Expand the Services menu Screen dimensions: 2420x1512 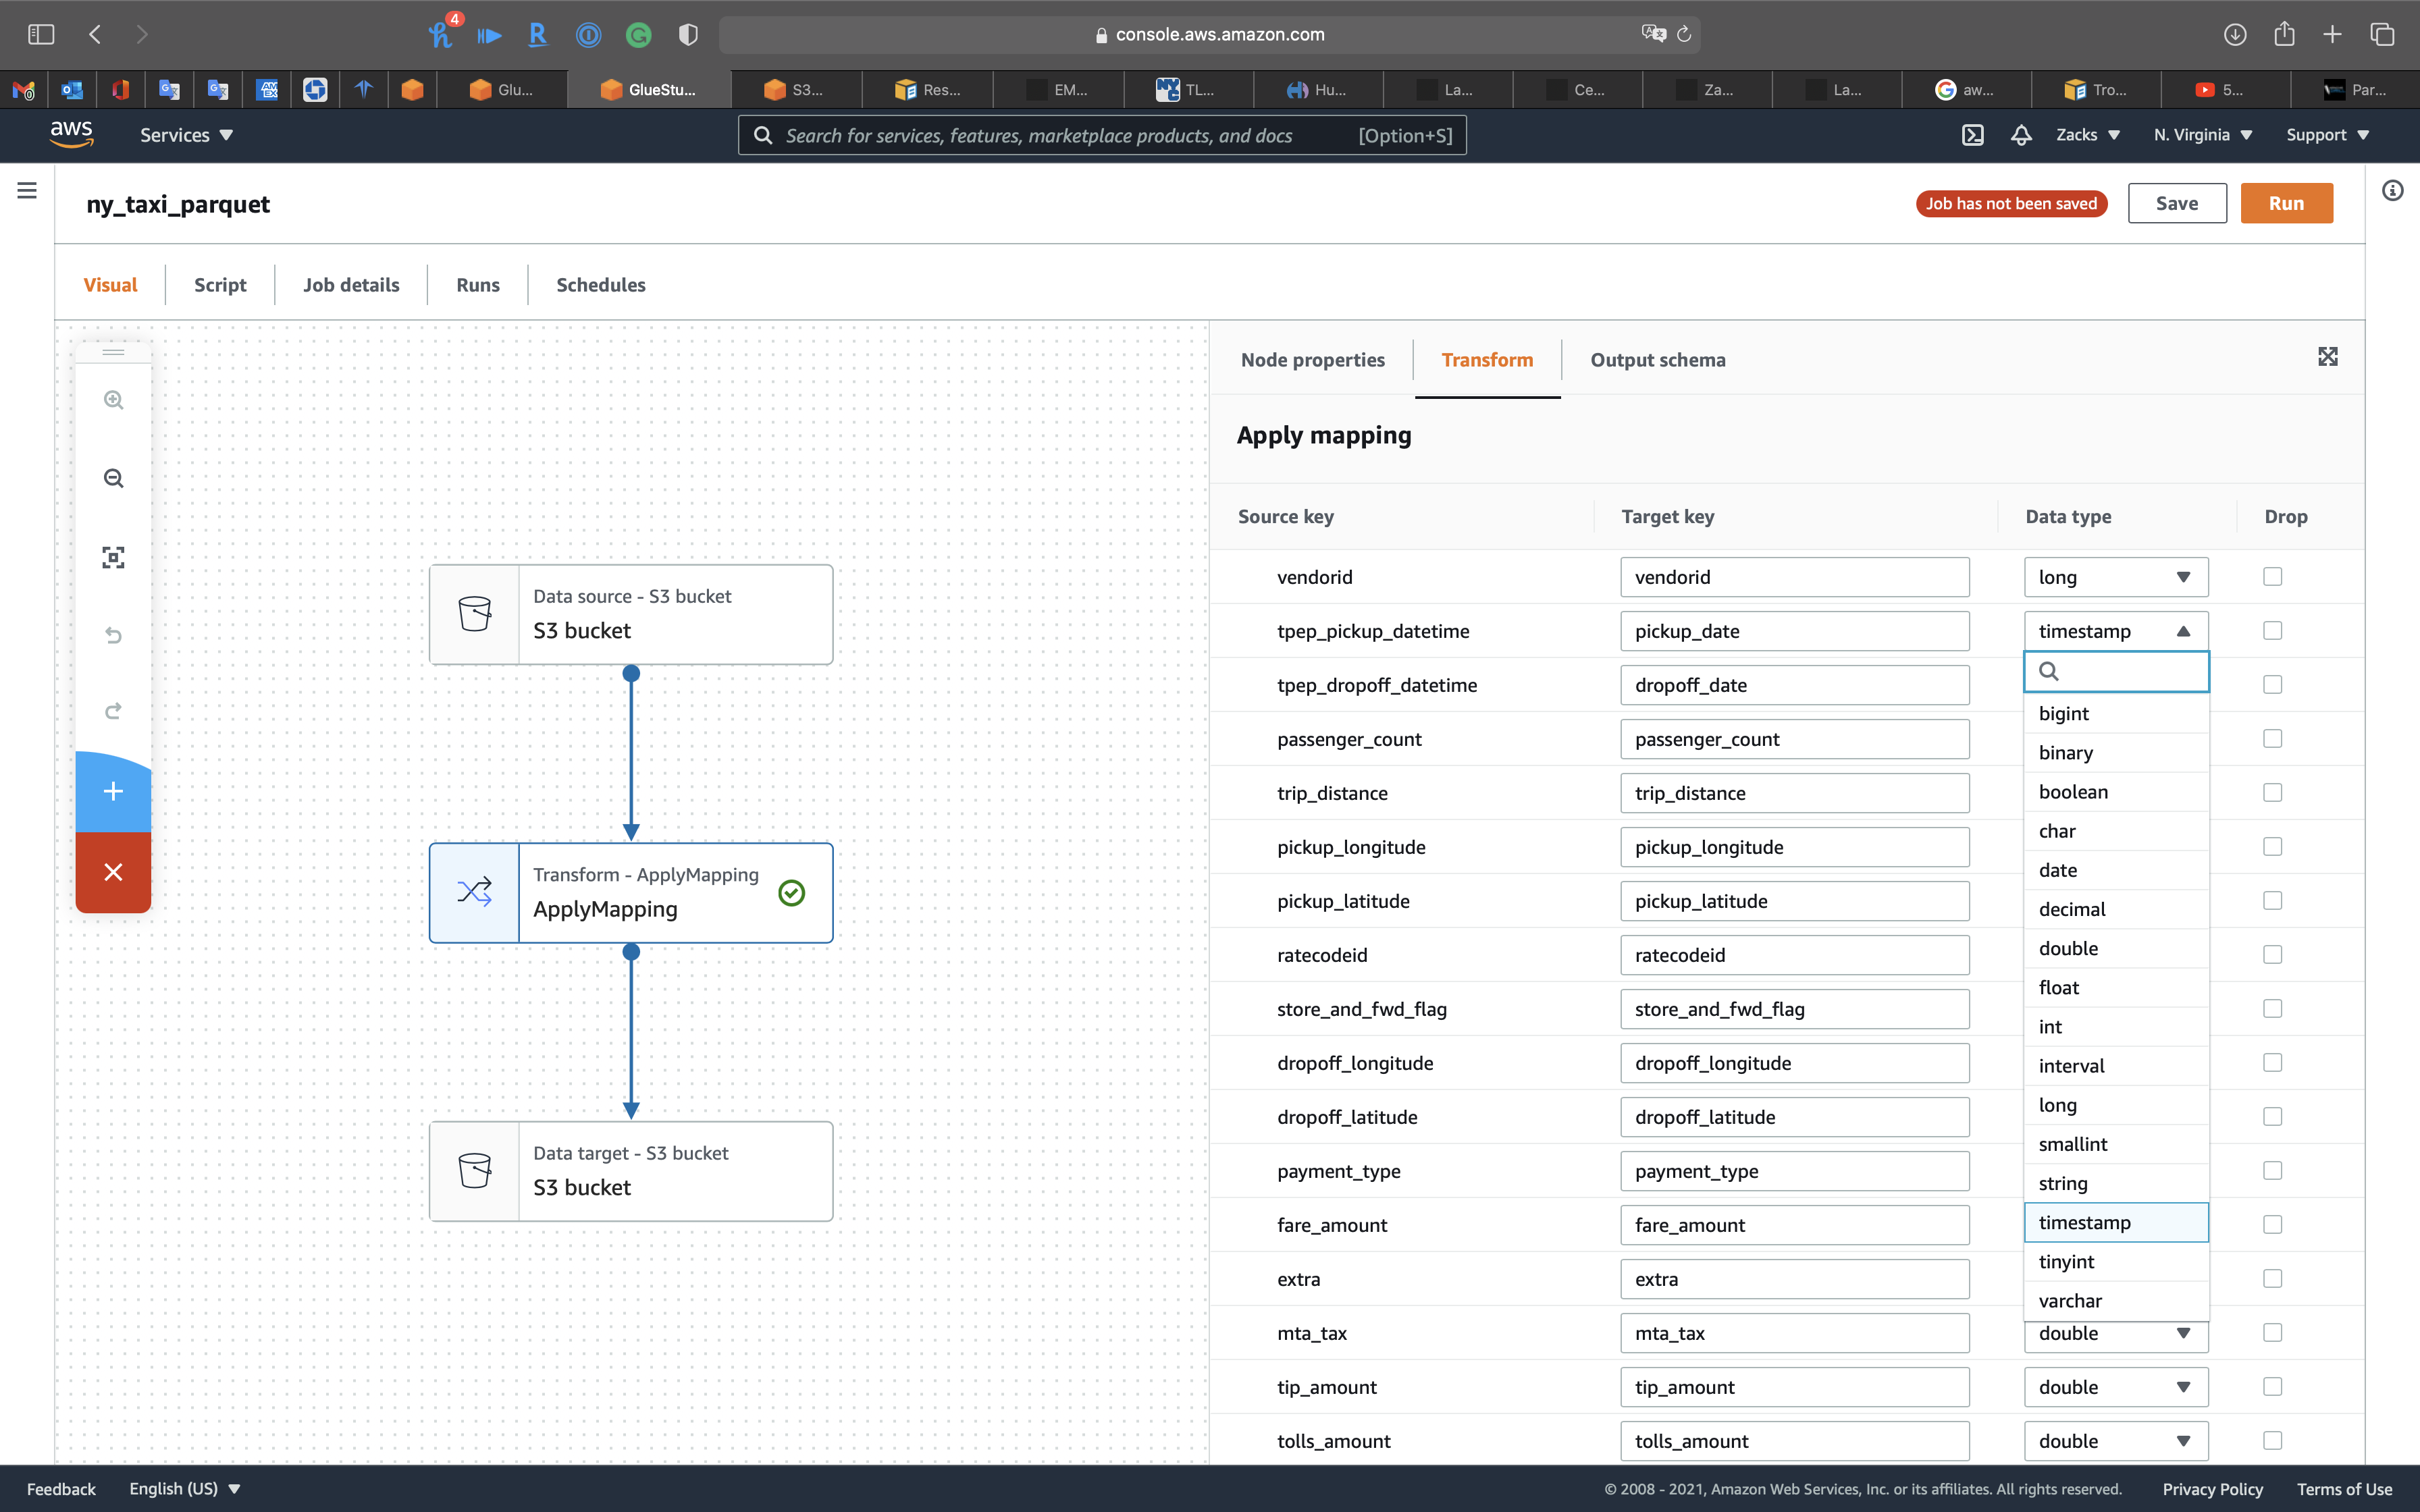click(x=186, y=135)
